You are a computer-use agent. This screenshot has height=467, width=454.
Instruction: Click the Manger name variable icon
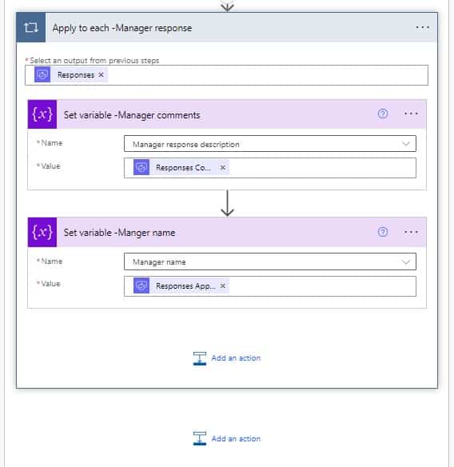click(42, 233)
